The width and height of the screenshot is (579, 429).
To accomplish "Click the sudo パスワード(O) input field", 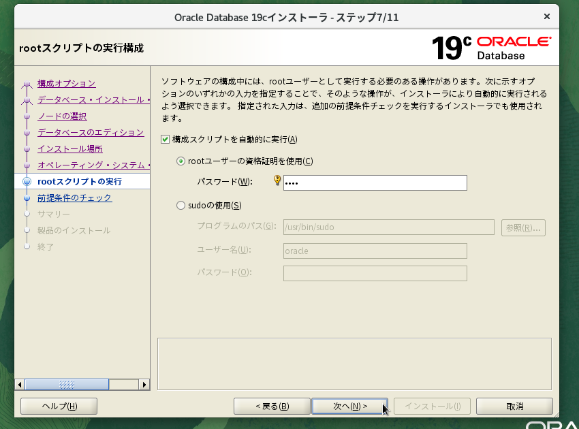I will (375, 273).
